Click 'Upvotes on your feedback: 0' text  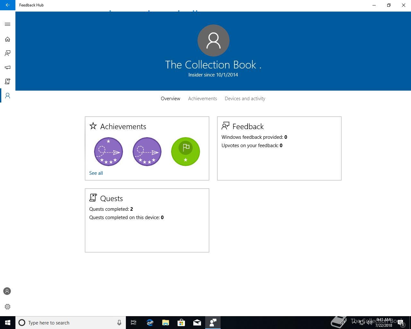coord(252,146)
